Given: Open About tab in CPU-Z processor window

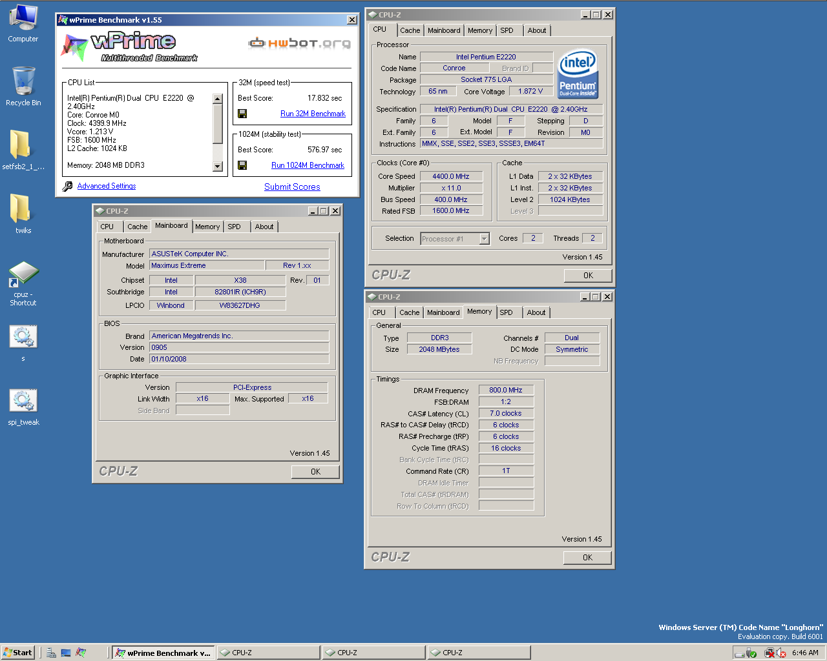Looking at the screenshot, I should [537, 30].
